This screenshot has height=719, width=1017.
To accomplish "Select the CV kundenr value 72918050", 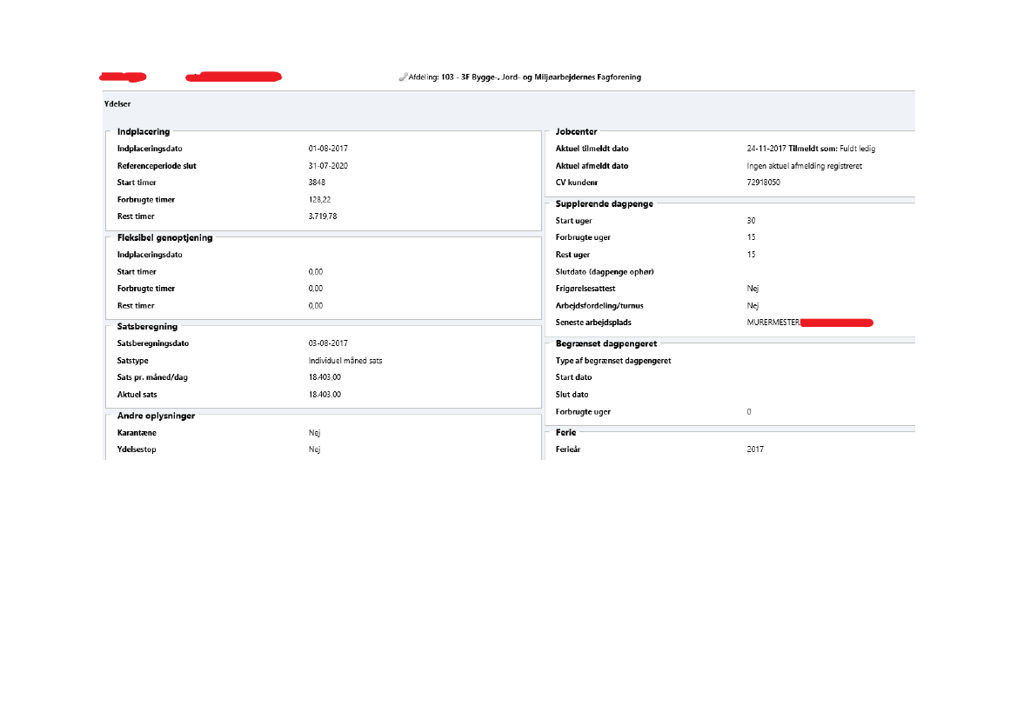I will coord(763,183).
